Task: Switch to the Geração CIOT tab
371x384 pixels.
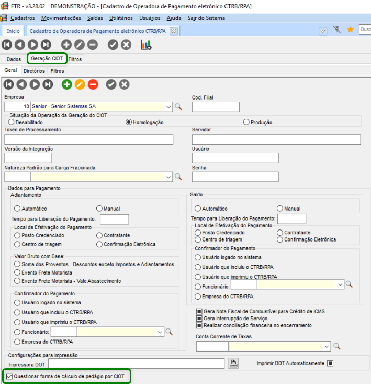Action: tap(47, 58)
